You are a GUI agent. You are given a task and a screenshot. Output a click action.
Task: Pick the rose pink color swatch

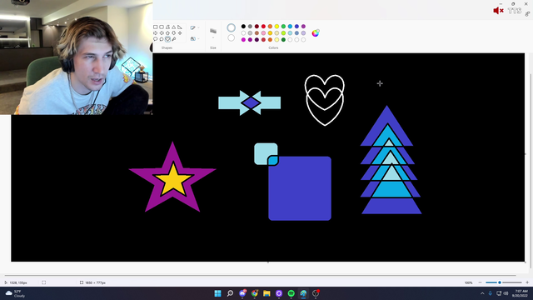coord(263,33)
